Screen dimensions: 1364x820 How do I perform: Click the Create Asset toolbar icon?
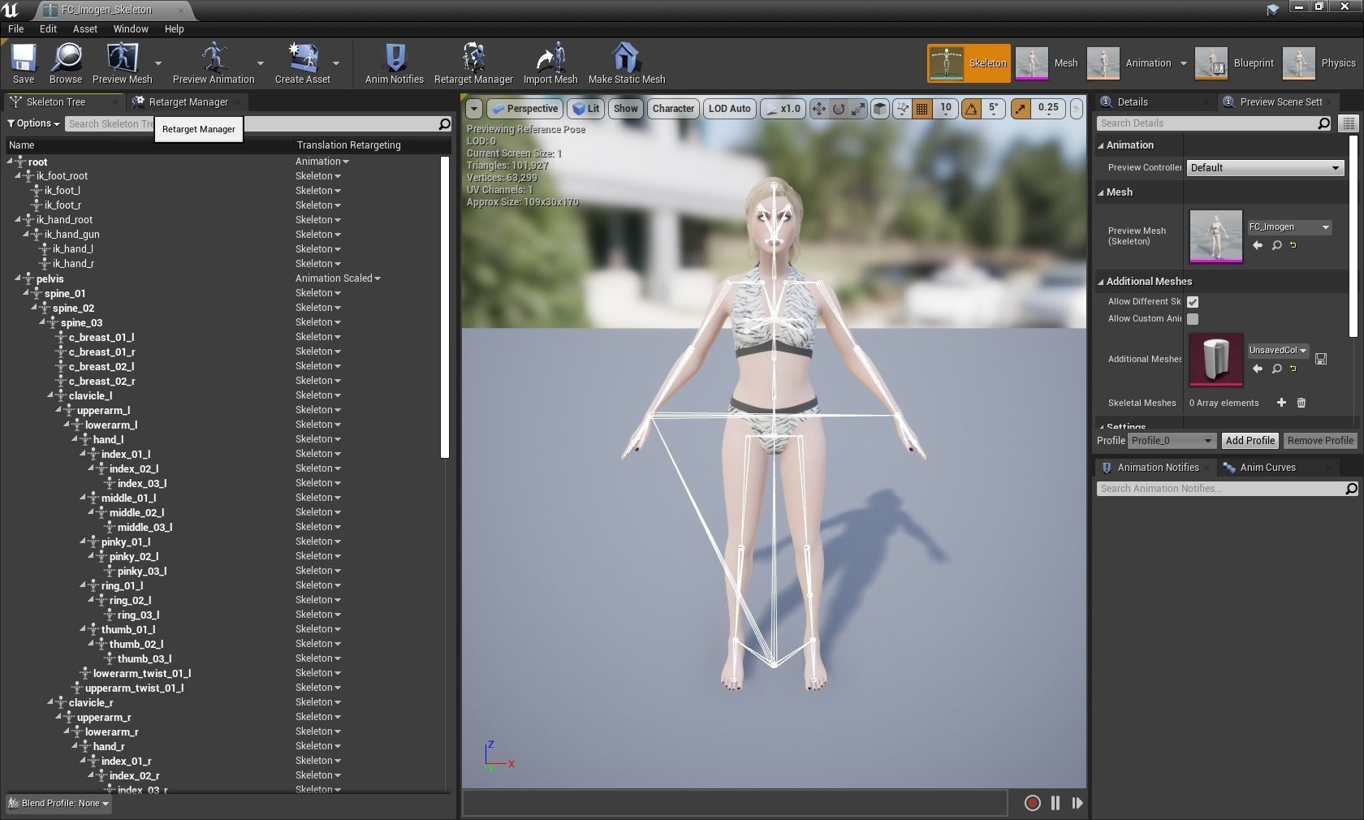click(303, 63)
